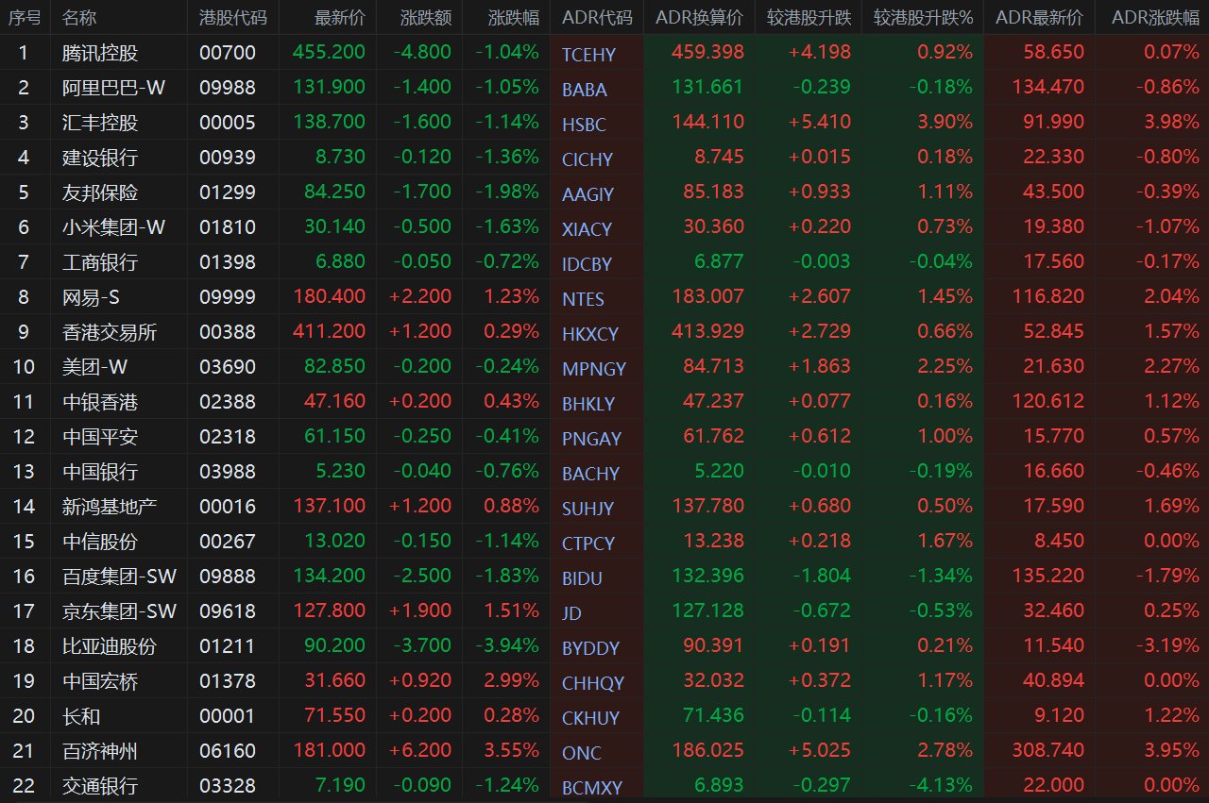
Task: Click the 较港股升跌 column header
Action: click(809, 17)
